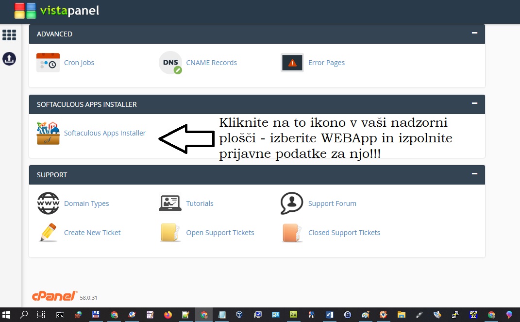Open the Open Support Tickets link
Image resolution: width=520 pixels, height=322 pixels.
pos(220,233)
